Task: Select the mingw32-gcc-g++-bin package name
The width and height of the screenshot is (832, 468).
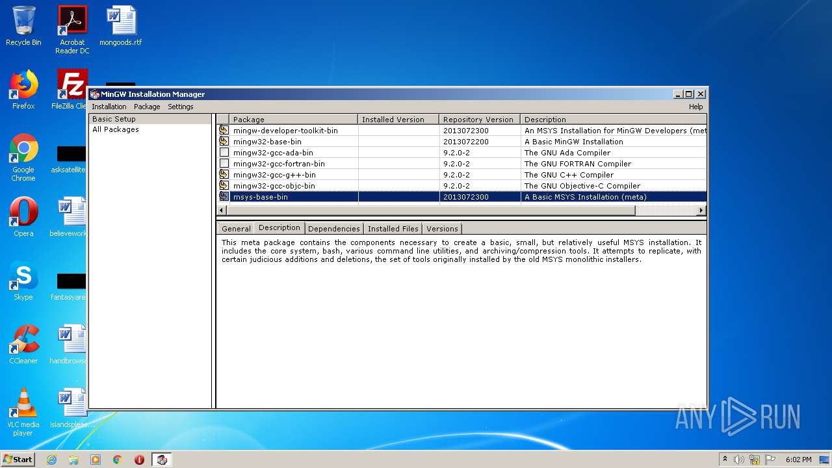Action: (274, 175)
